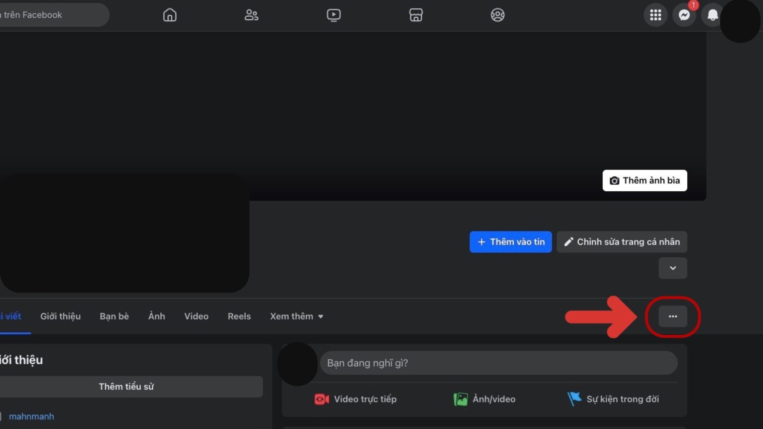The image size is (763, 429).
Task: Open the mahnmanh link
Action: pyautogui.click(x=31, y=416)
